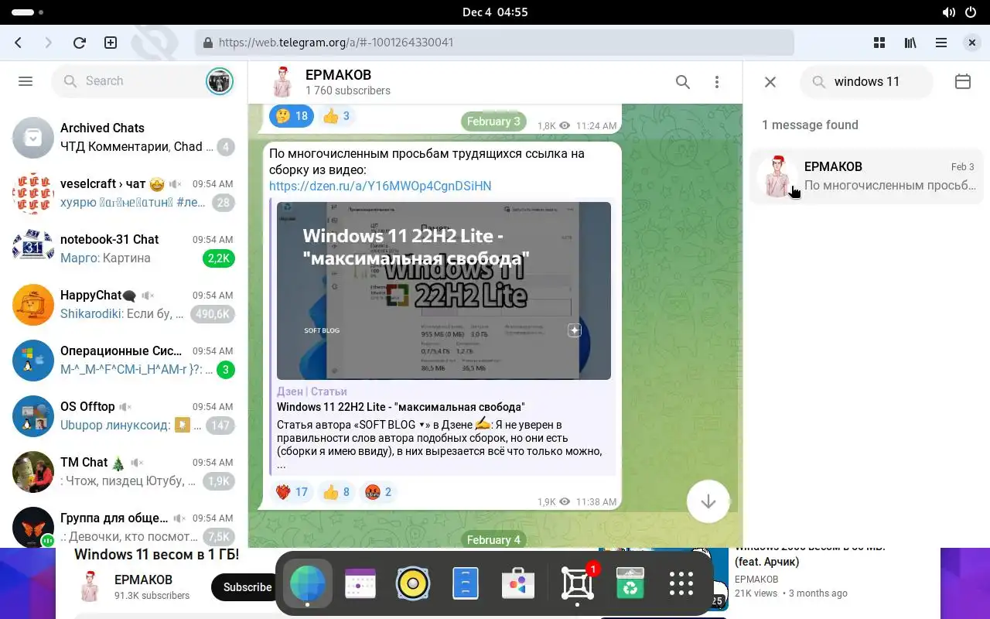Open the Trash from the dock

pyautogui.click(x=630, y=584)
